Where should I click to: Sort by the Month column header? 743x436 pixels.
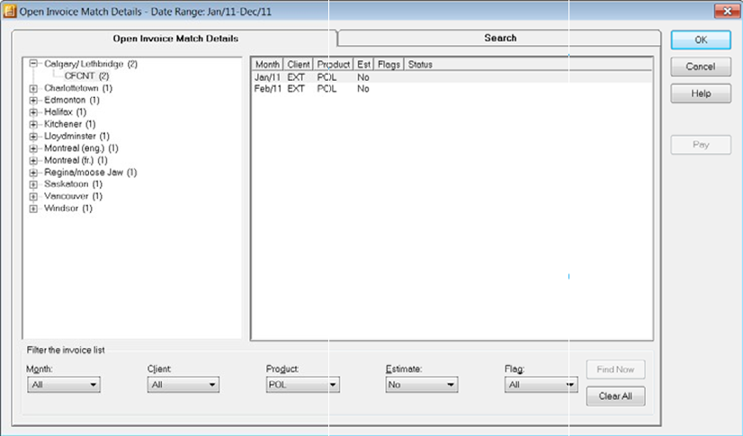[267, 65]
